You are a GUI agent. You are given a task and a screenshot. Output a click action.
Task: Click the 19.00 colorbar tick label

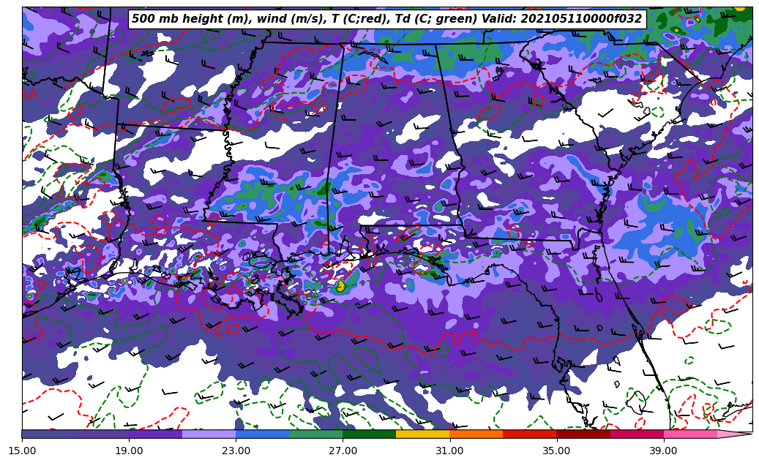[129, 451]
